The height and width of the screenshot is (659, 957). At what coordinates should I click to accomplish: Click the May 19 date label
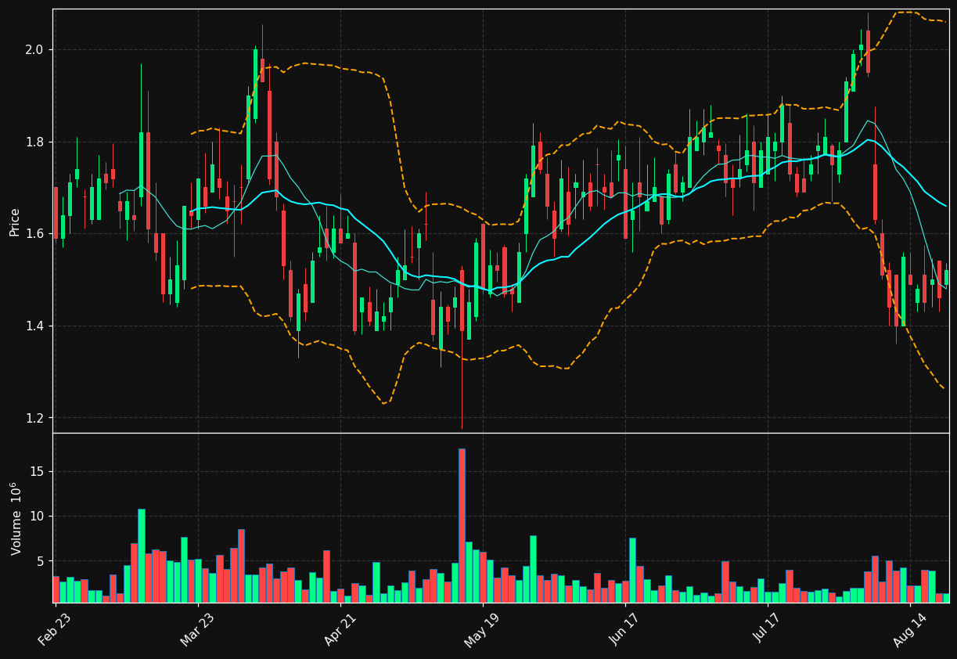pos(481,628)
